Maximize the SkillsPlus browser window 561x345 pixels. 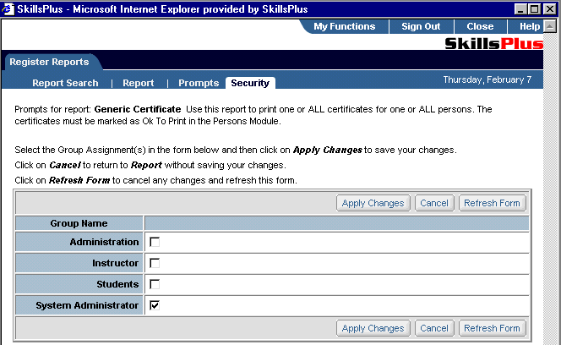coord(534,9)
